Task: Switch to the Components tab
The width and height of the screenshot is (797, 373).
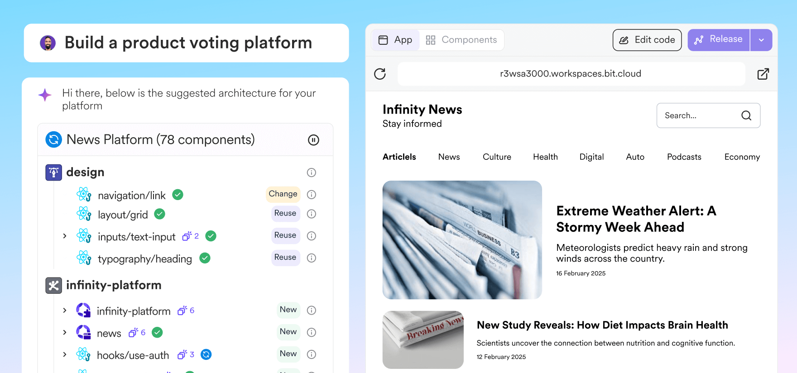Action: (461, 40)
